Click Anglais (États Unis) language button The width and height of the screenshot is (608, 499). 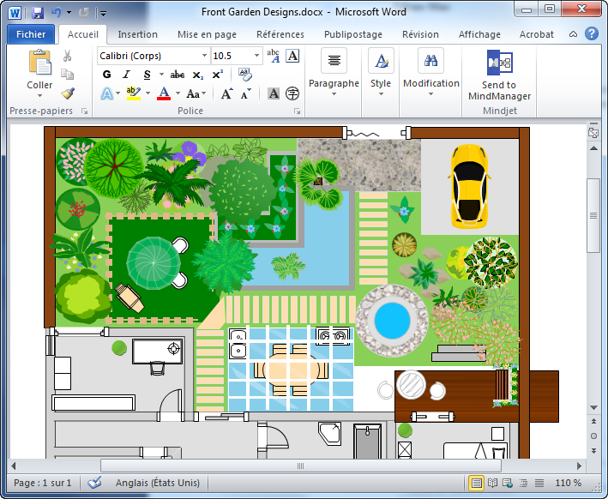158,483
